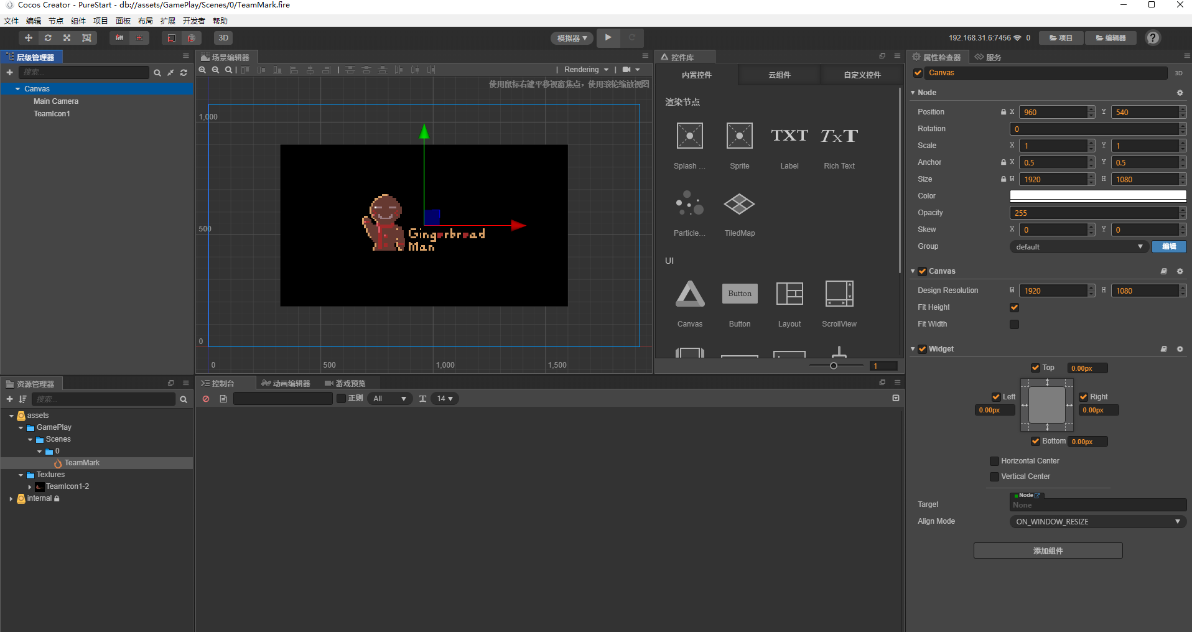Select the Rotate transform tool
The height and width of the screenshot is (632, 1192).
(48, 38)
